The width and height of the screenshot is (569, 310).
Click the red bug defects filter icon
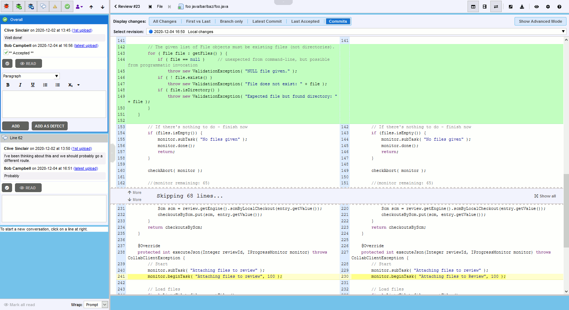[6, 6]
